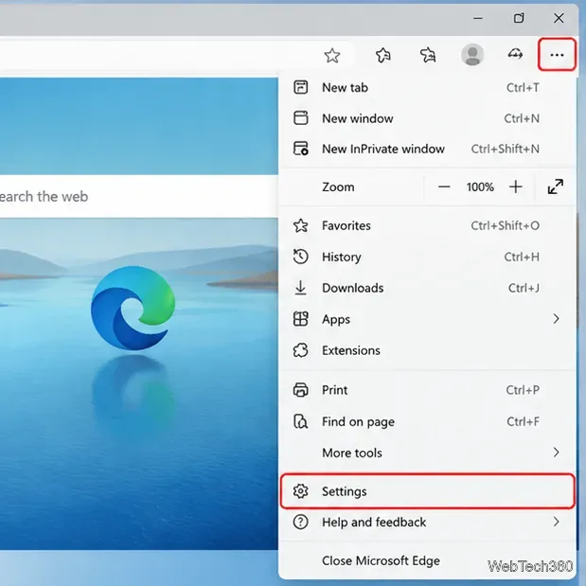Screen dimensions: 586x586
Task: Open Downloads from the menu
Action: 427,288
